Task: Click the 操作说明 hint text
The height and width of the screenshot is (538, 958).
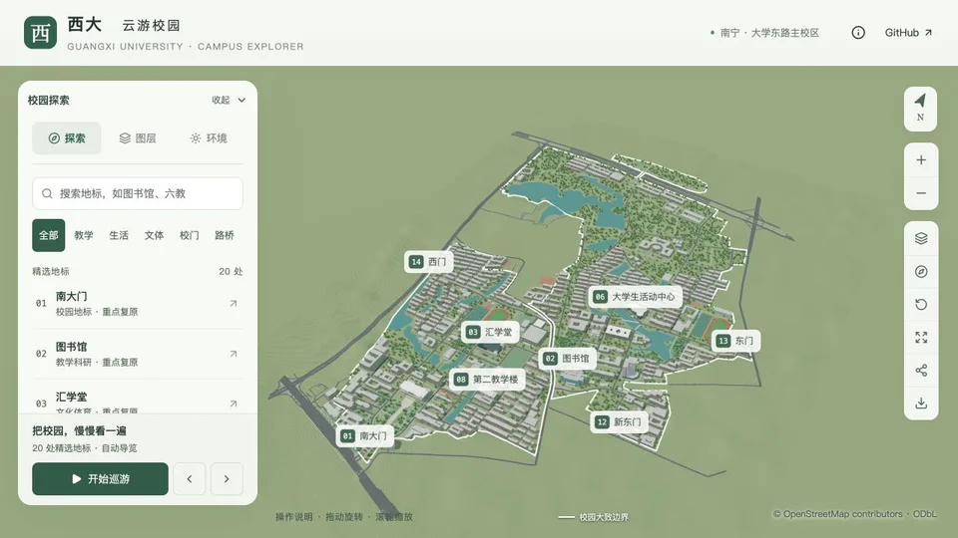Action: pos(293,517)
